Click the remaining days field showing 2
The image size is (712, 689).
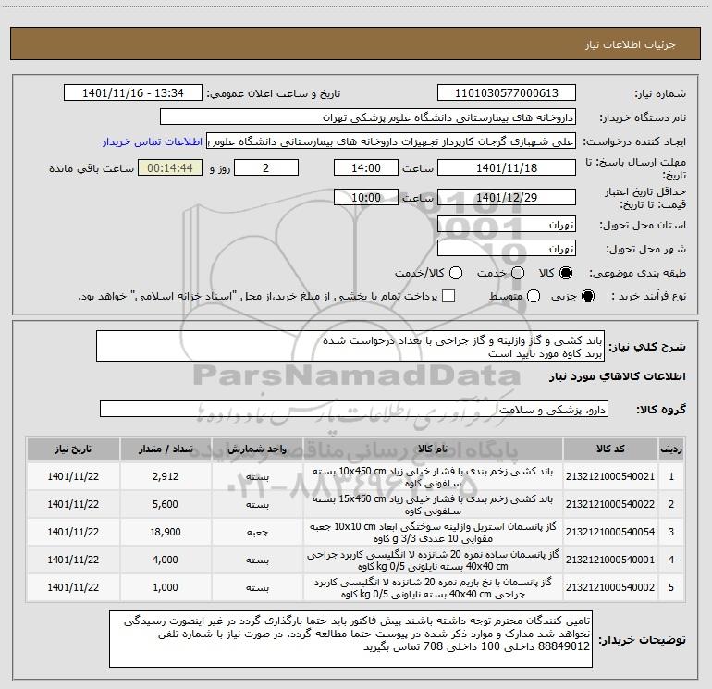(266, 167)
